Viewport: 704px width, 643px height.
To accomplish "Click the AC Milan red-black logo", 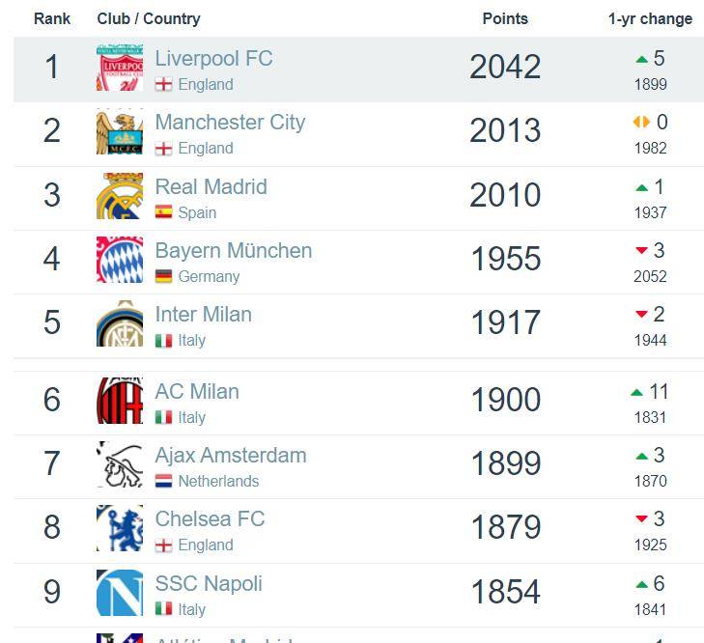I will (x=120, y=401).
